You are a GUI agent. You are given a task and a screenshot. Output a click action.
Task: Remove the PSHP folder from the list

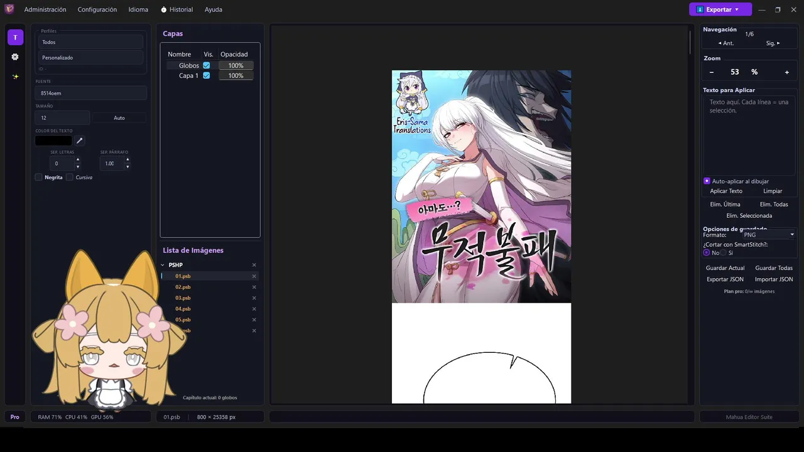point(254,265)
